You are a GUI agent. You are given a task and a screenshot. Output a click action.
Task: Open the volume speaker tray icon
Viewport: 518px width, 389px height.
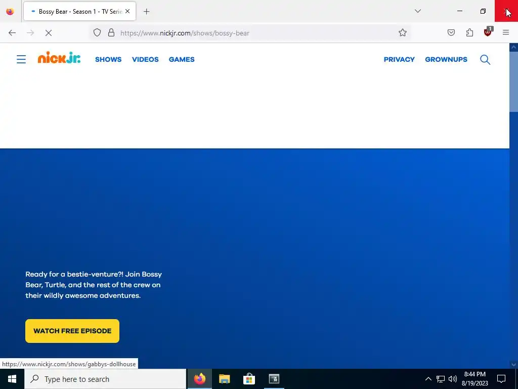click(453, 379)
